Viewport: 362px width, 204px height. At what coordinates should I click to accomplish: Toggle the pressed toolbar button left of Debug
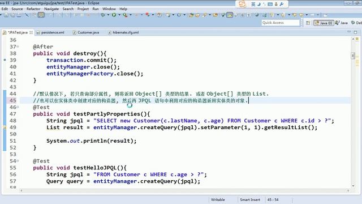[41, 15]
